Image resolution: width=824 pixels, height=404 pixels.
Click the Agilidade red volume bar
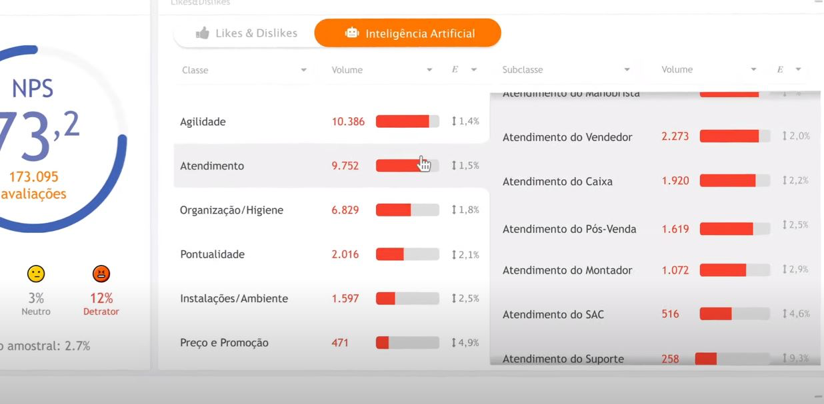pos(403,121)
